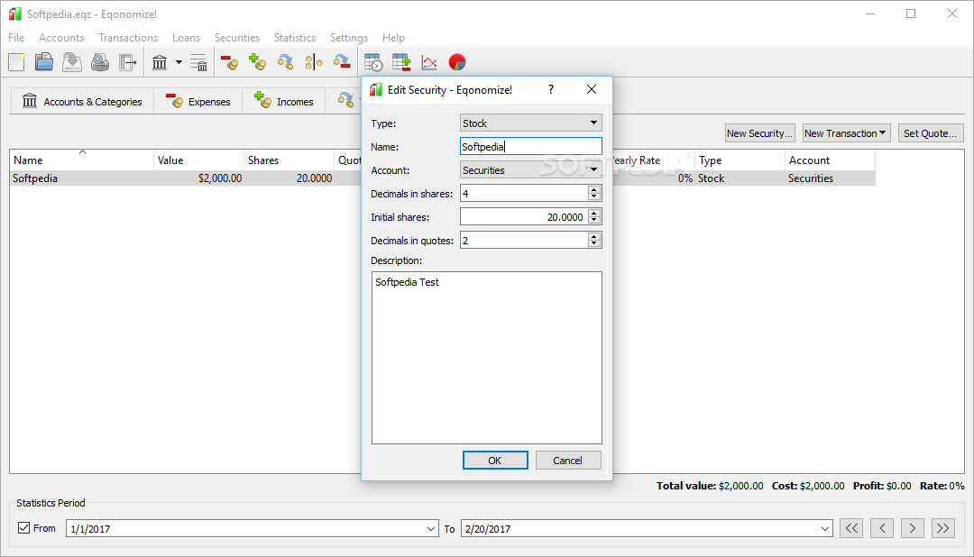Open the New Transaction dropdown button
The height and width of the screenshot is (557, 974).
(x=846, y=133)
